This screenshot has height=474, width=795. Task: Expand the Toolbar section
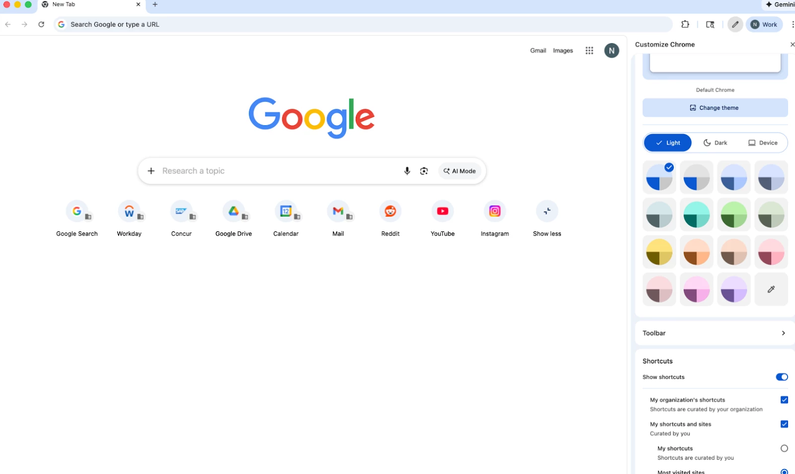click(715, 333)
